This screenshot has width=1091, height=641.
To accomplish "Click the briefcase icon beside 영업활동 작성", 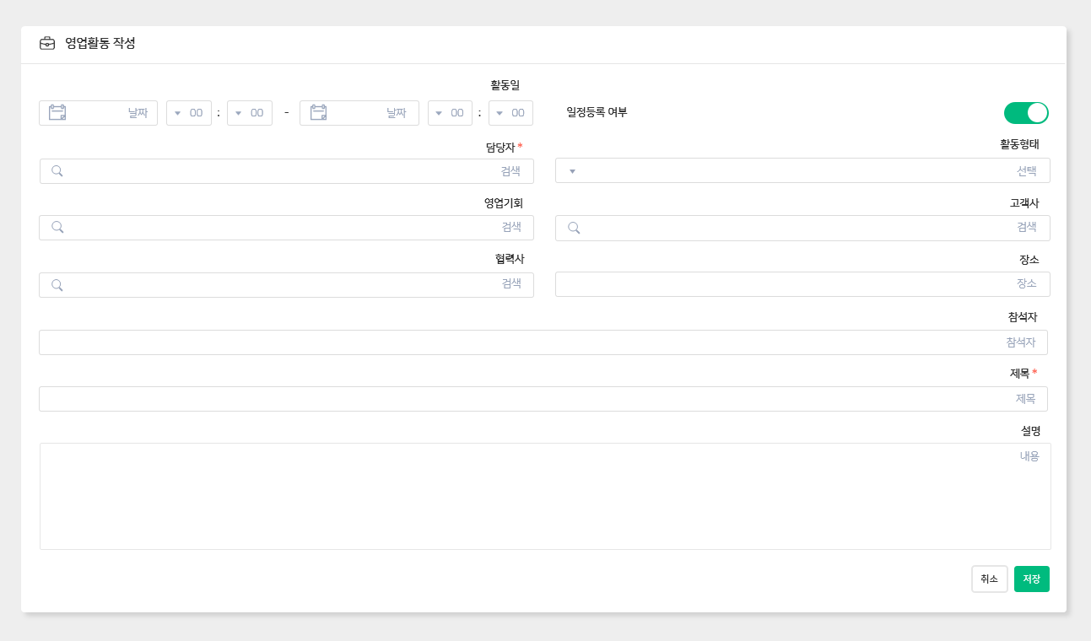I will pos(47,44).
